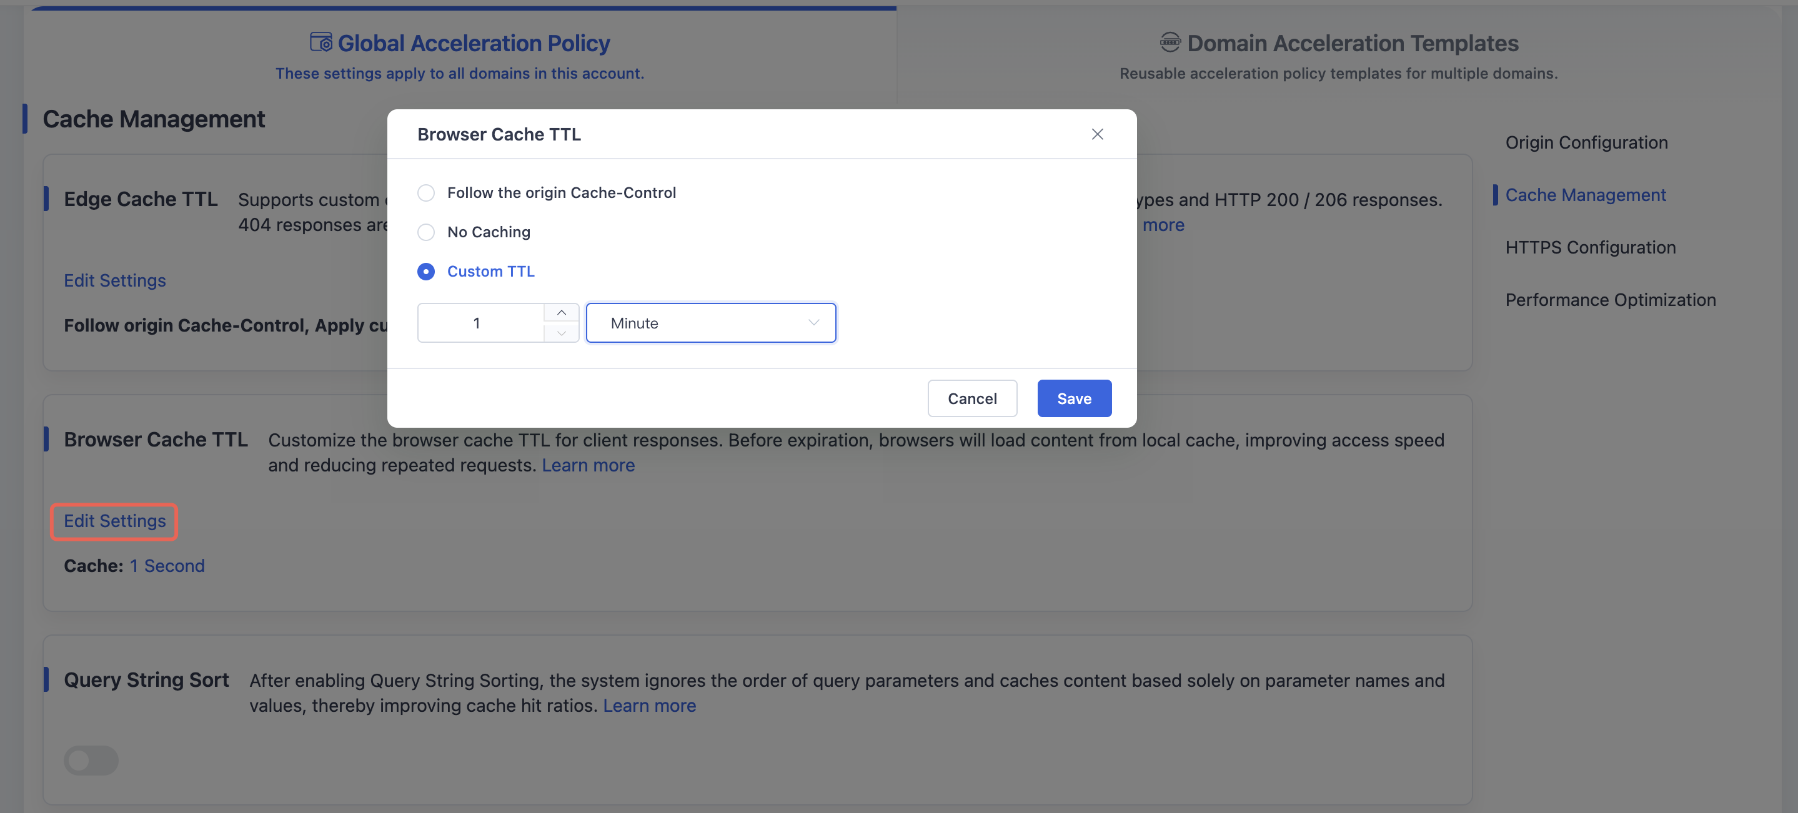Click the Browser Cache TTL dialog title
Viewport: 1798px width, 813px height.
coord(499,134)
